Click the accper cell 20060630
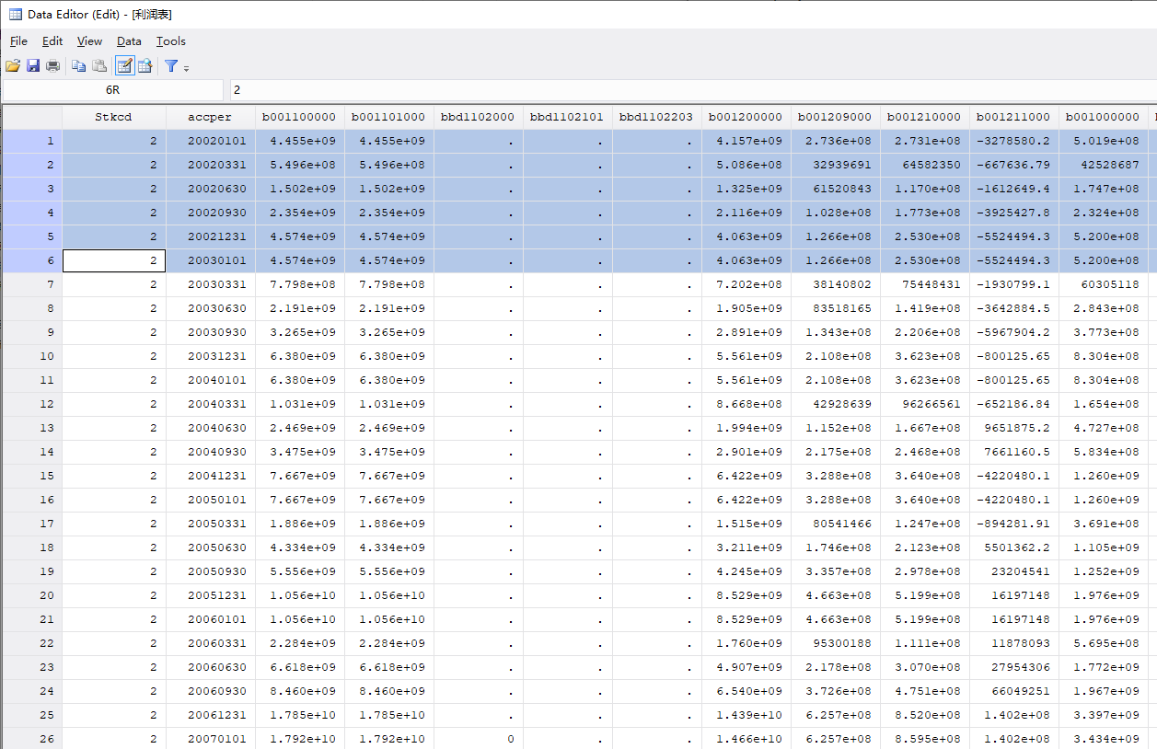The width and height of the screenshot is (1157, 749). (210, 667)
